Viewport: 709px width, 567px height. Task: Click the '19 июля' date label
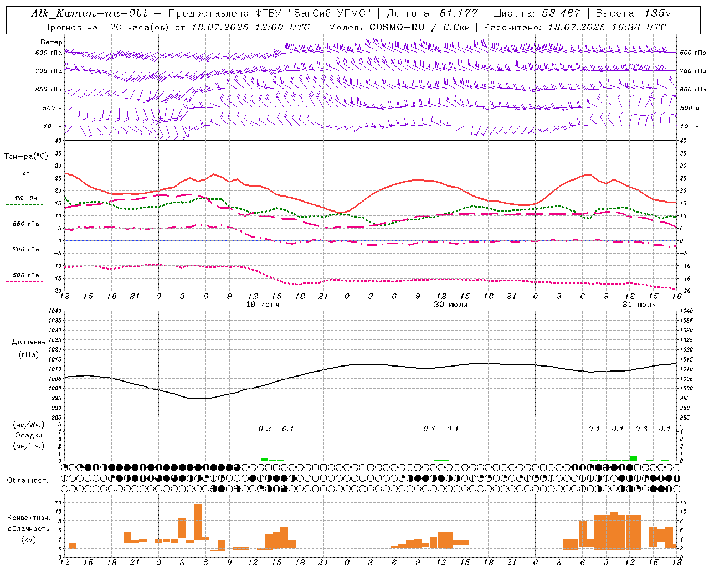tap(263, 305)
